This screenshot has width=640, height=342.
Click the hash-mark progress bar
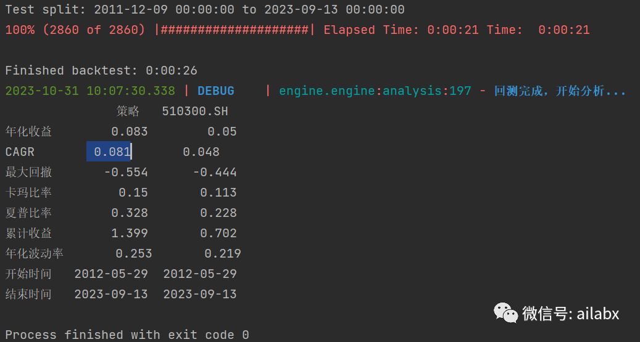click(235, 30)
